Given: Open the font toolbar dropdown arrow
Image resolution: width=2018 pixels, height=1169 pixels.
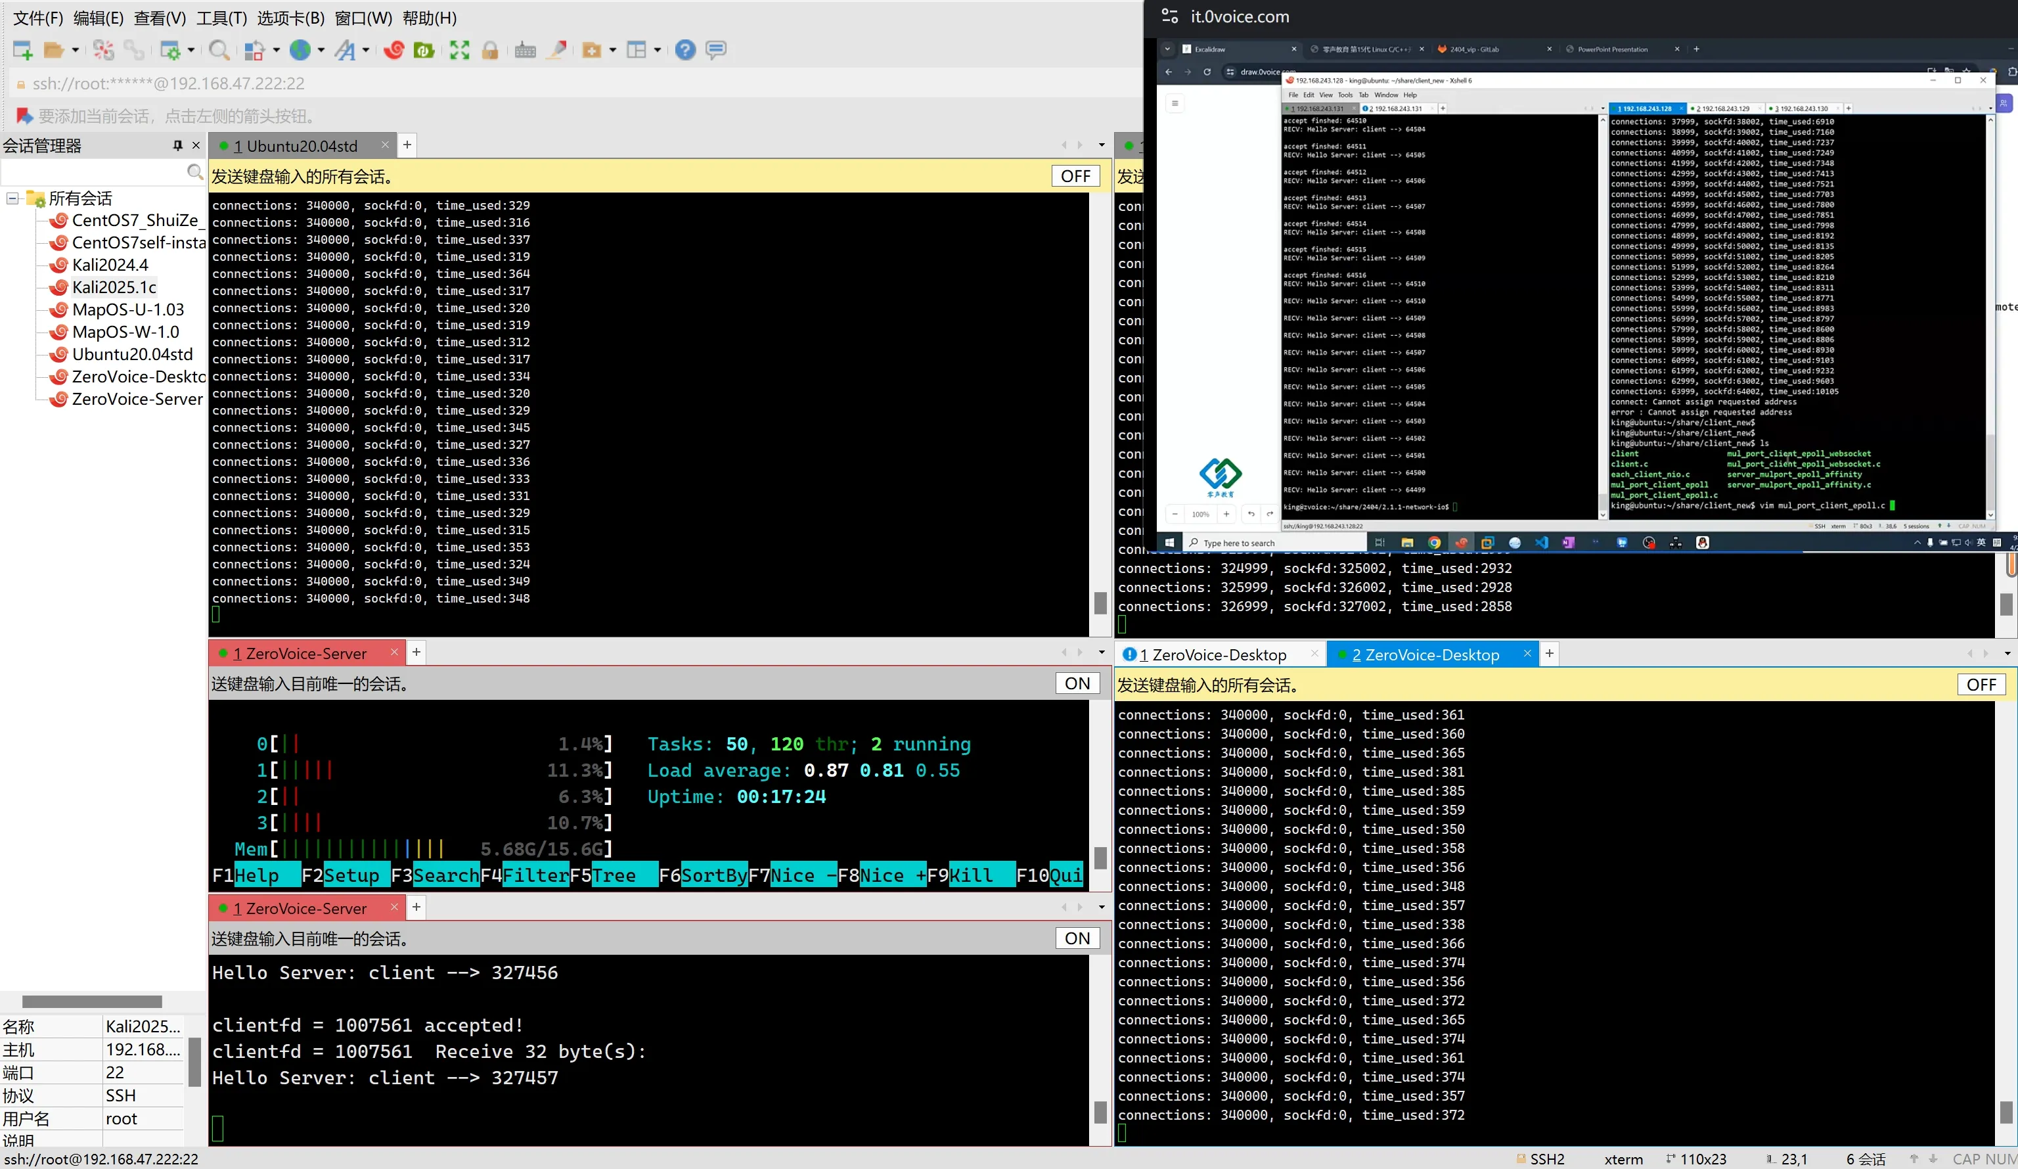Looking at the screenshot, I should [366, 51].
